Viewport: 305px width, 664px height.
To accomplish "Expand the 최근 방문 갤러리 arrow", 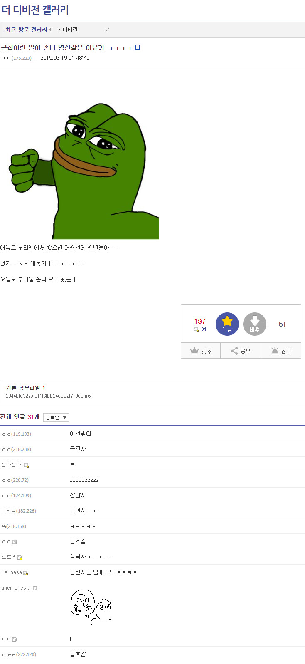I will pyautogui.click(x=50, y=30).
